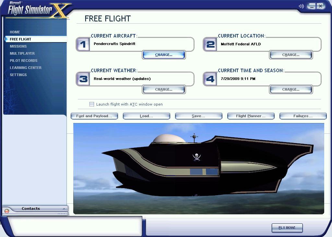Click the step 2 location number icon

tap(210, 44)
